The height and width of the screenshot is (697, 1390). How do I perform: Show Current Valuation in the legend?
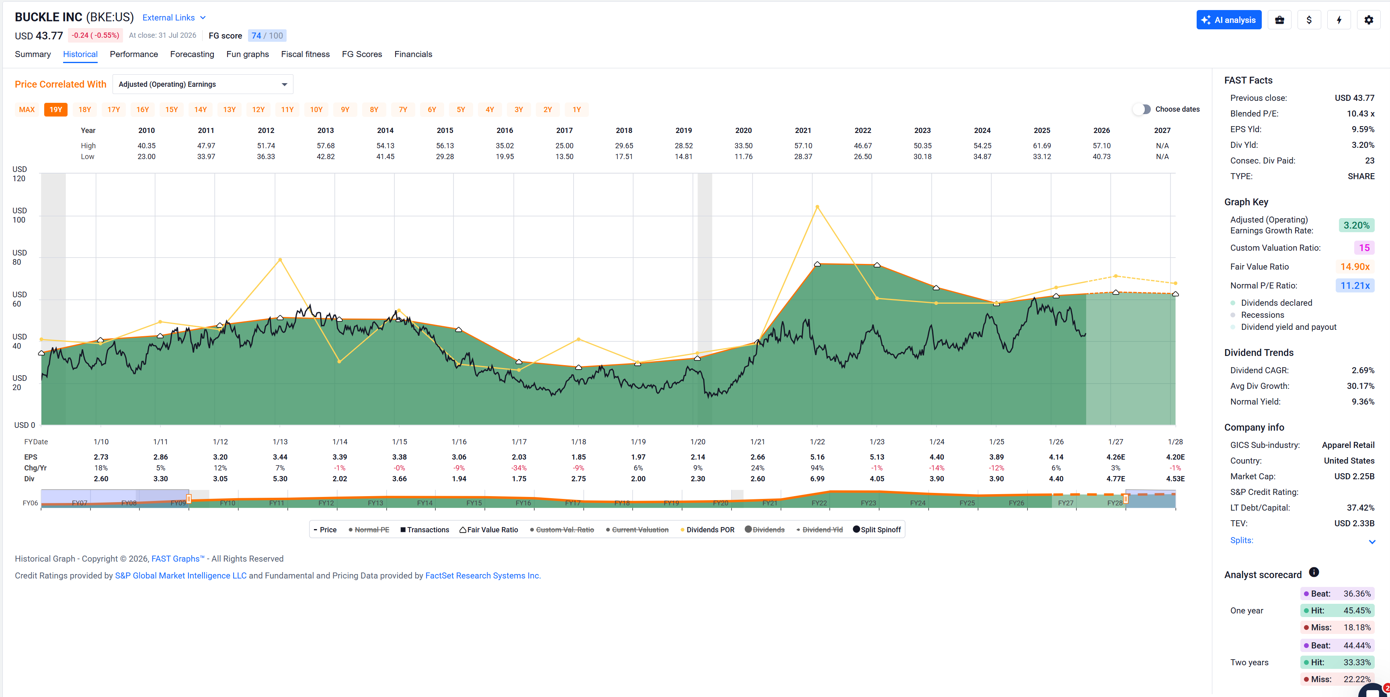(x=637, y=530)
